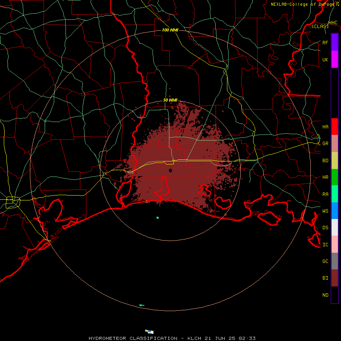Click the IC legend label
Screen dimensions: 341x341
click(x=325, y=245)
